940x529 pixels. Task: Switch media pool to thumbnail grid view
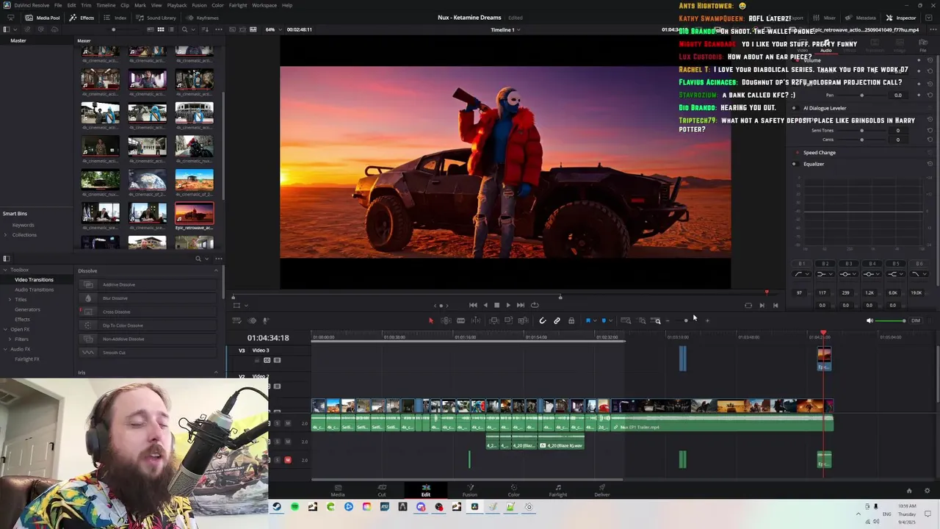(x=161, y=29)
